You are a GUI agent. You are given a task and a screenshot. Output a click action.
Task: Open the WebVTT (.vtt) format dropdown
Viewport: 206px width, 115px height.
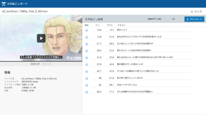(x=156, y=19)
